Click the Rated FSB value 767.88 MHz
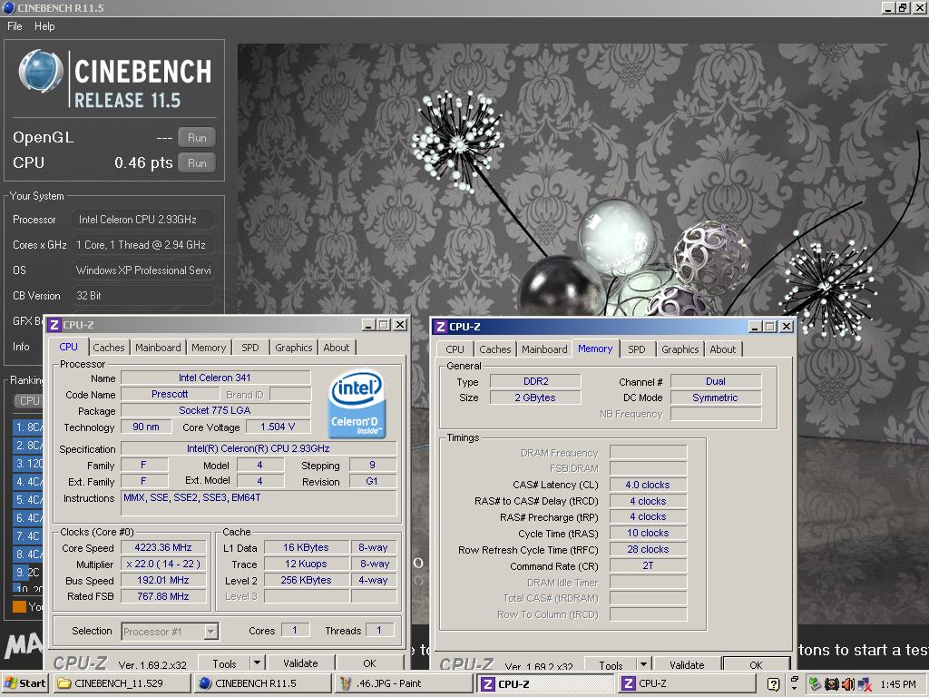Viewport: 929px width, 697px height. coord(163,596)
